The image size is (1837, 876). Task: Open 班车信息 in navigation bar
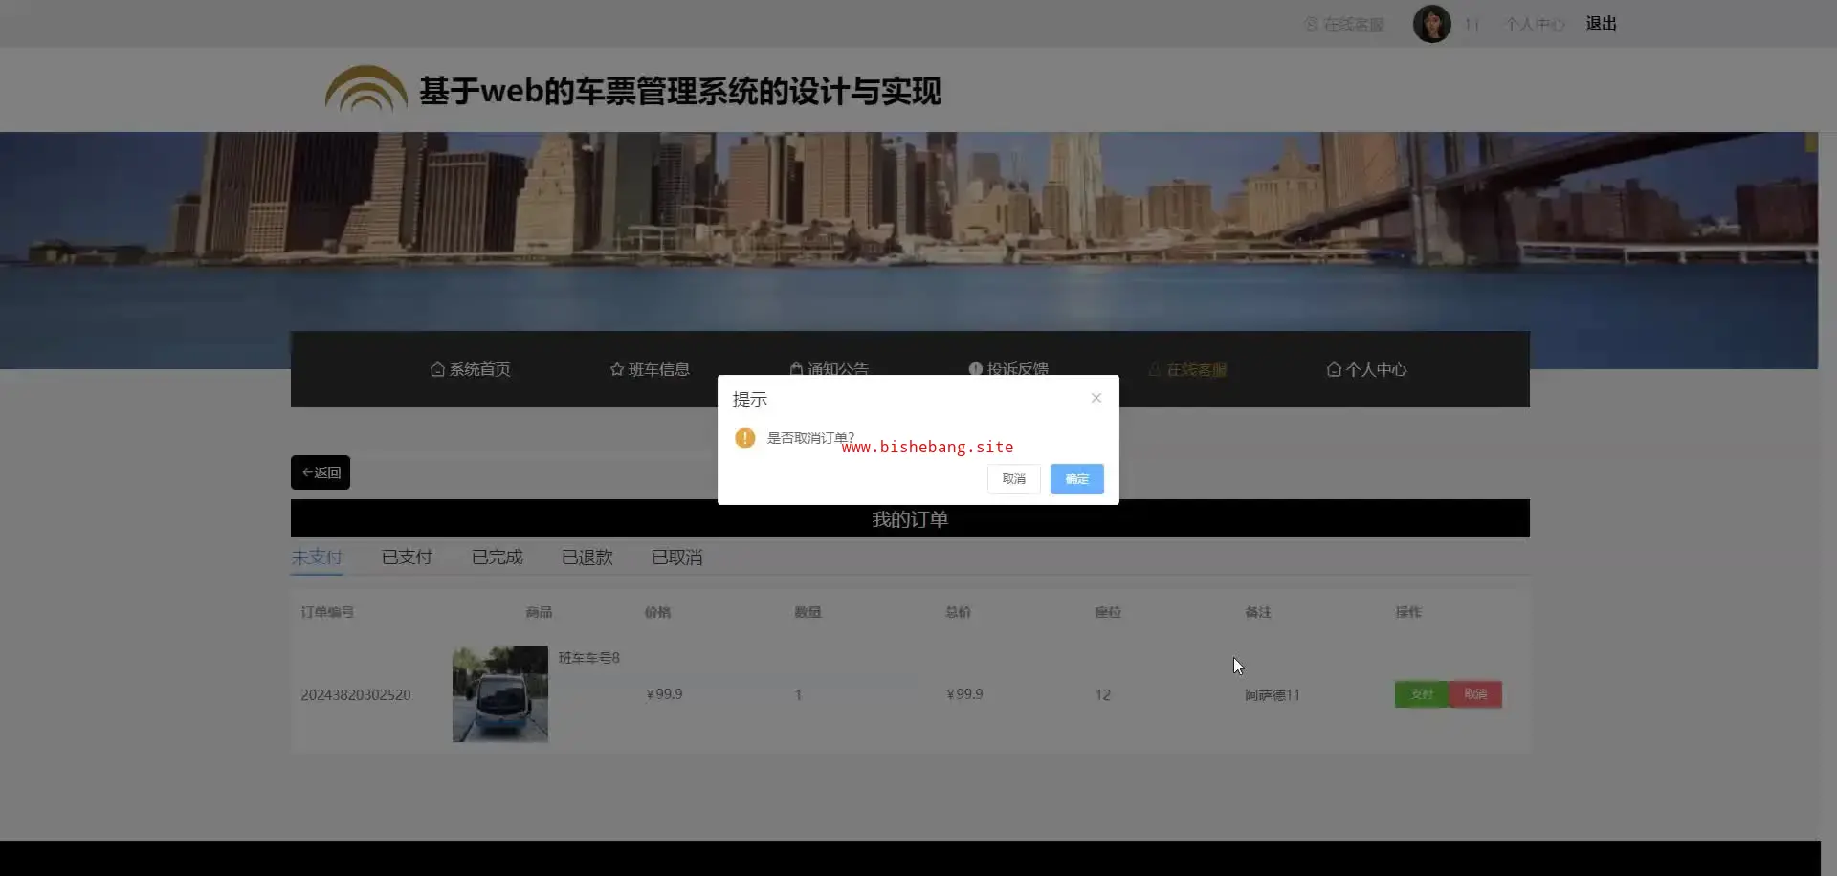pyautogui.click(x=650, y=369)
